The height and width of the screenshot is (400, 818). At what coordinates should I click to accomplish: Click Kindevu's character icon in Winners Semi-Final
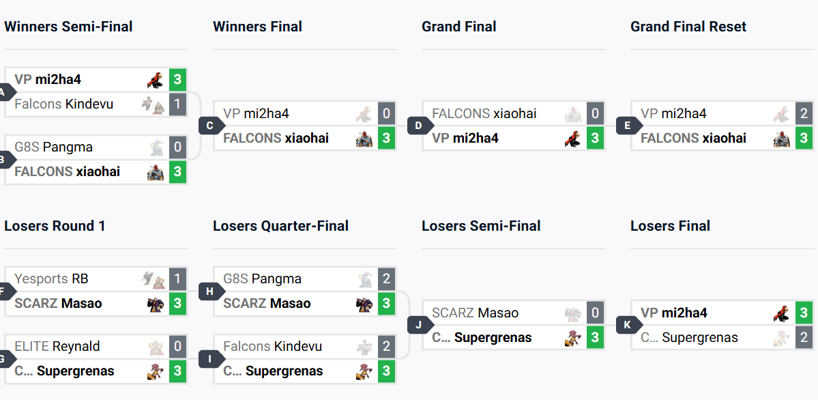coord(154,105)
